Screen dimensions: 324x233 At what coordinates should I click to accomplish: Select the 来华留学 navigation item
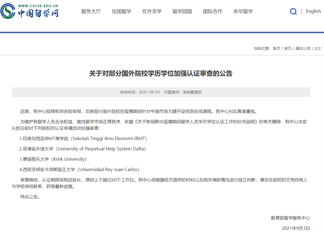243,12
